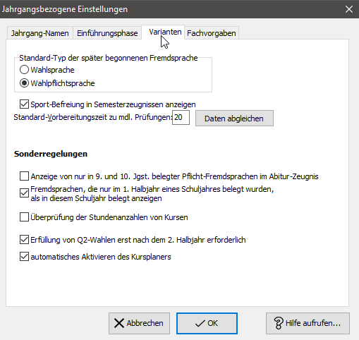Select the Wahlsprache radio button
Image resolution: width=359 pixels, height=340 pixels.
pos(24,70)
